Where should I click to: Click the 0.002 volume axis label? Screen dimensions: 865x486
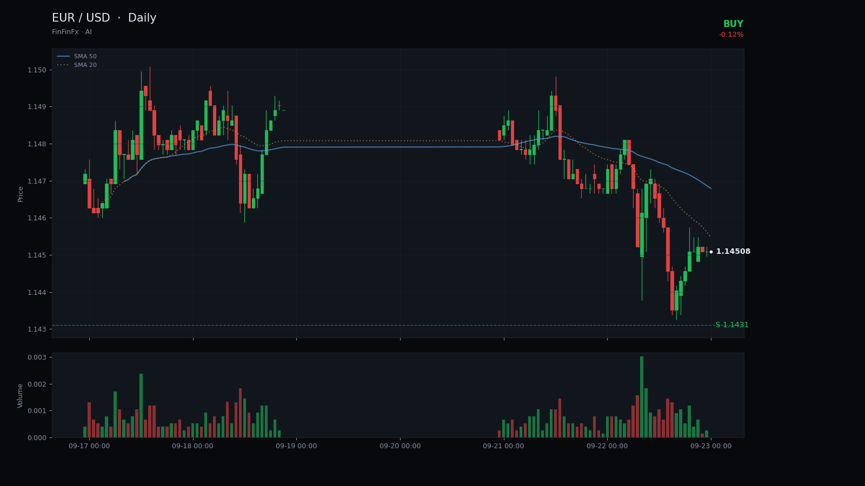[x=37, y=384]
